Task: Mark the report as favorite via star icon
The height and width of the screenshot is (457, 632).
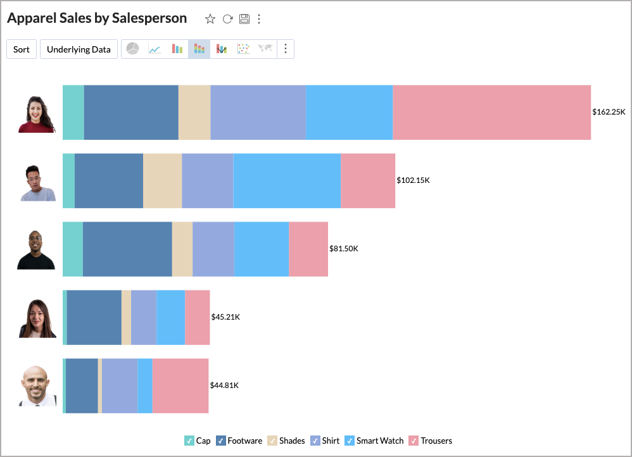Action: tap(210, 18)
